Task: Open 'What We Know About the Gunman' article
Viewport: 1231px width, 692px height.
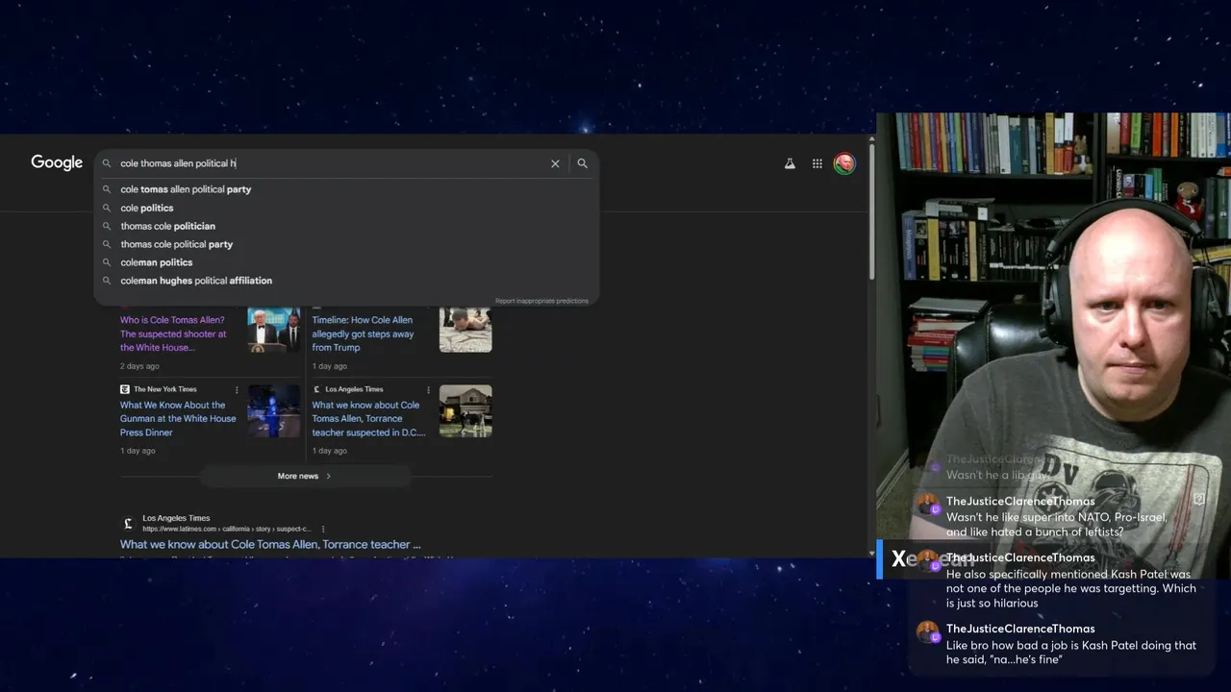Action: click(x=178, y=418)
